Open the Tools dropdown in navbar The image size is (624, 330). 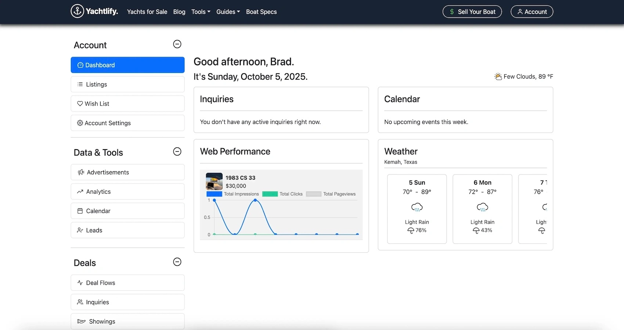tap(201, 12)
